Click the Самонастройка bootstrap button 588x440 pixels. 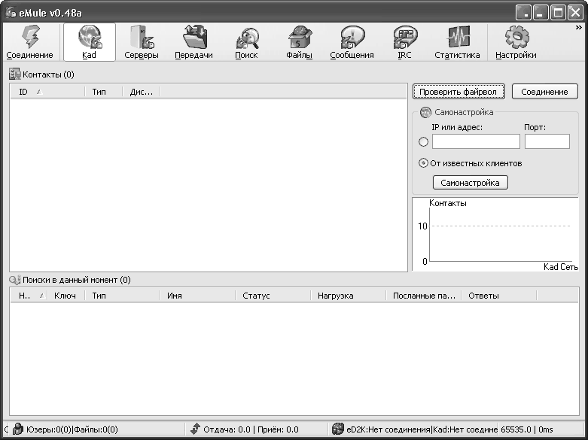point(471,183)
